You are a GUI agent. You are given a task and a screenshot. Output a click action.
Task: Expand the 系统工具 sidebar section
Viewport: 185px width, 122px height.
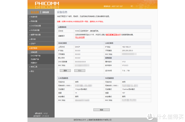tap(41, 67)
